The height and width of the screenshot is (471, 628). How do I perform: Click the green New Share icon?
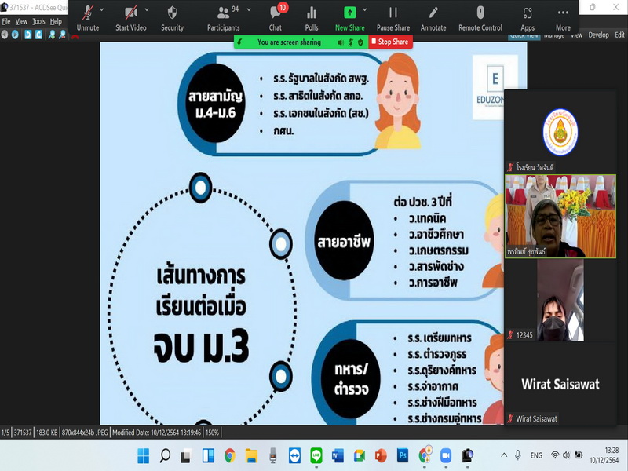coord(350,13)
